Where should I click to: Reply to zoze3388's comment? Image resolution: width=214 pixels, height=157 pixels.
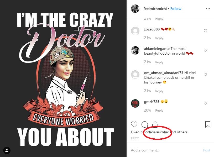pyautogui.click(x=159, y=38)
